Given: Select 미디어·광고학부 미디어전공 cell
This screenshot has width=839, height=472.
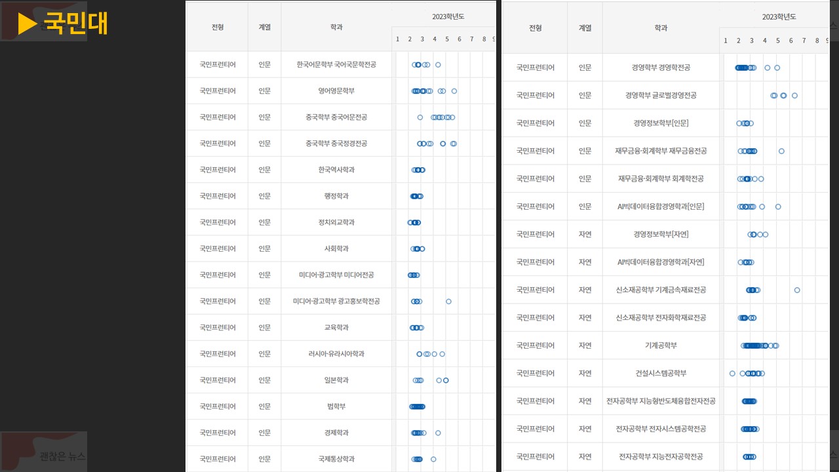Looking at the screenshot, I should [x=336, y=275].
